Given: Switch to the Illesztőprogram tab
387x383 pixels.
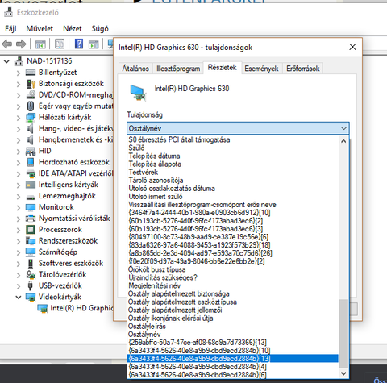Looking at the screenshot, I should 178,69.
